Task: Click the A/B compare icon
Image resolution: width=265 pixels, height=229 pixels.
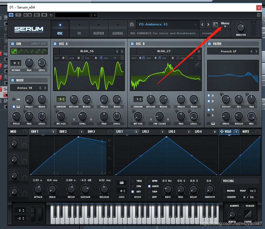Action: (x=37, y=15)
